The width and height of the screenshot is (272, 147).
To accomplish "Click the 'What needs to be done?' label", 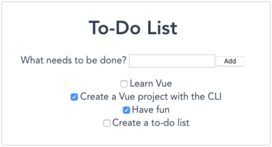I will (74, 60).
